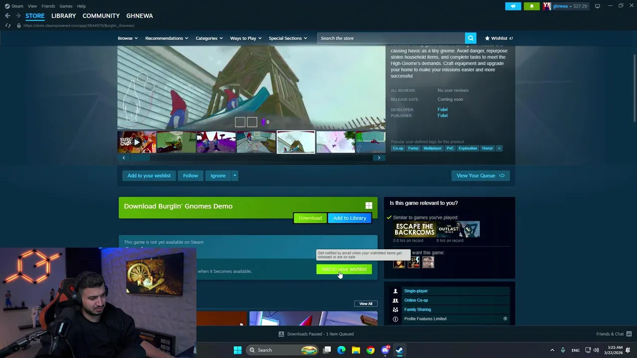Screen dimensions: 637x358
Task: Click the store search magnifier button
Action: tap(470, 38)
